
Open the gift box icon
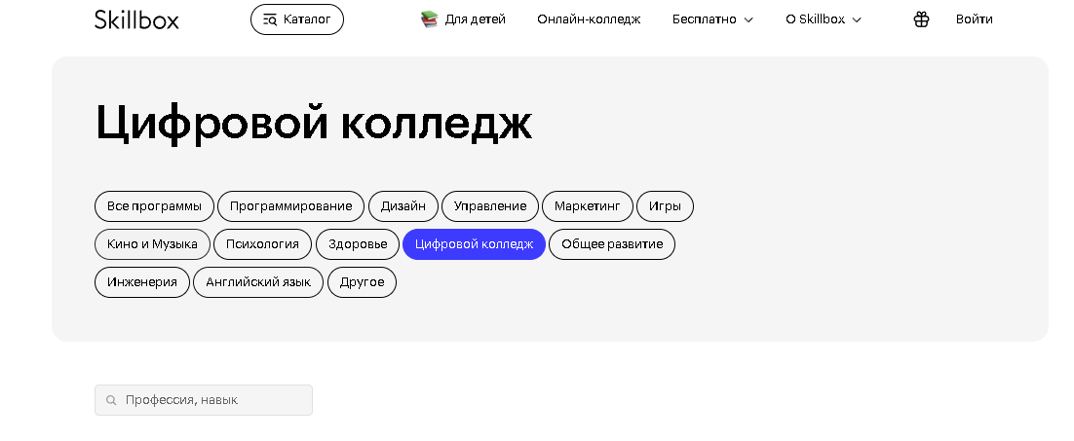coord(921,19)
